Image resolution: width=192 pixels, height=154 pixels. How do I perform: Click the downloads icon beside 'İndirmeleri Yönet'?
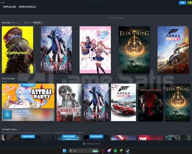click(84, 144)
